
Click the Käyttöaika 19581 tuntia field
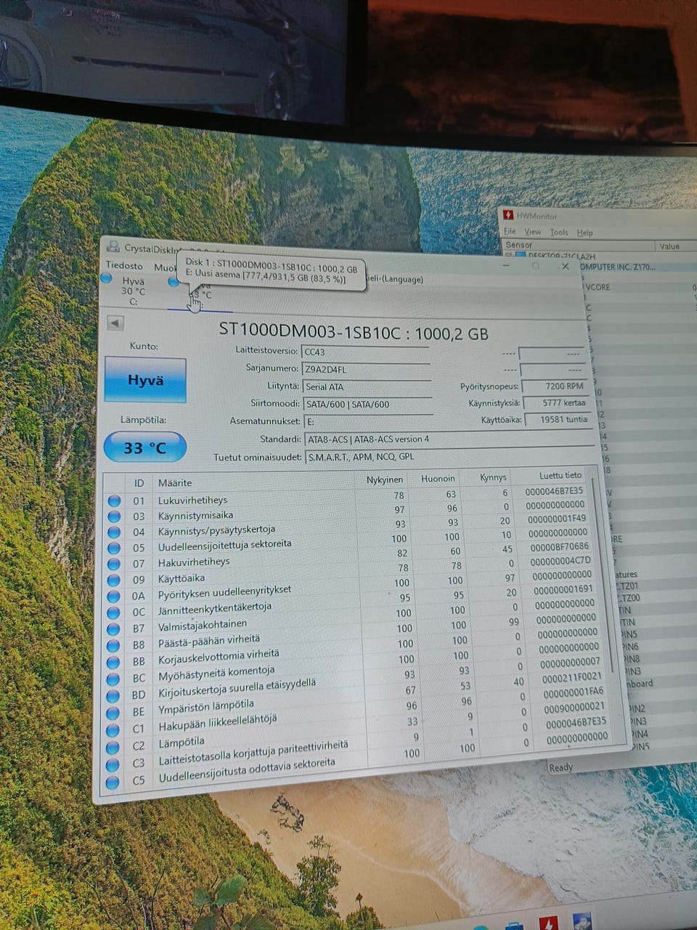[x=558, y=419]
